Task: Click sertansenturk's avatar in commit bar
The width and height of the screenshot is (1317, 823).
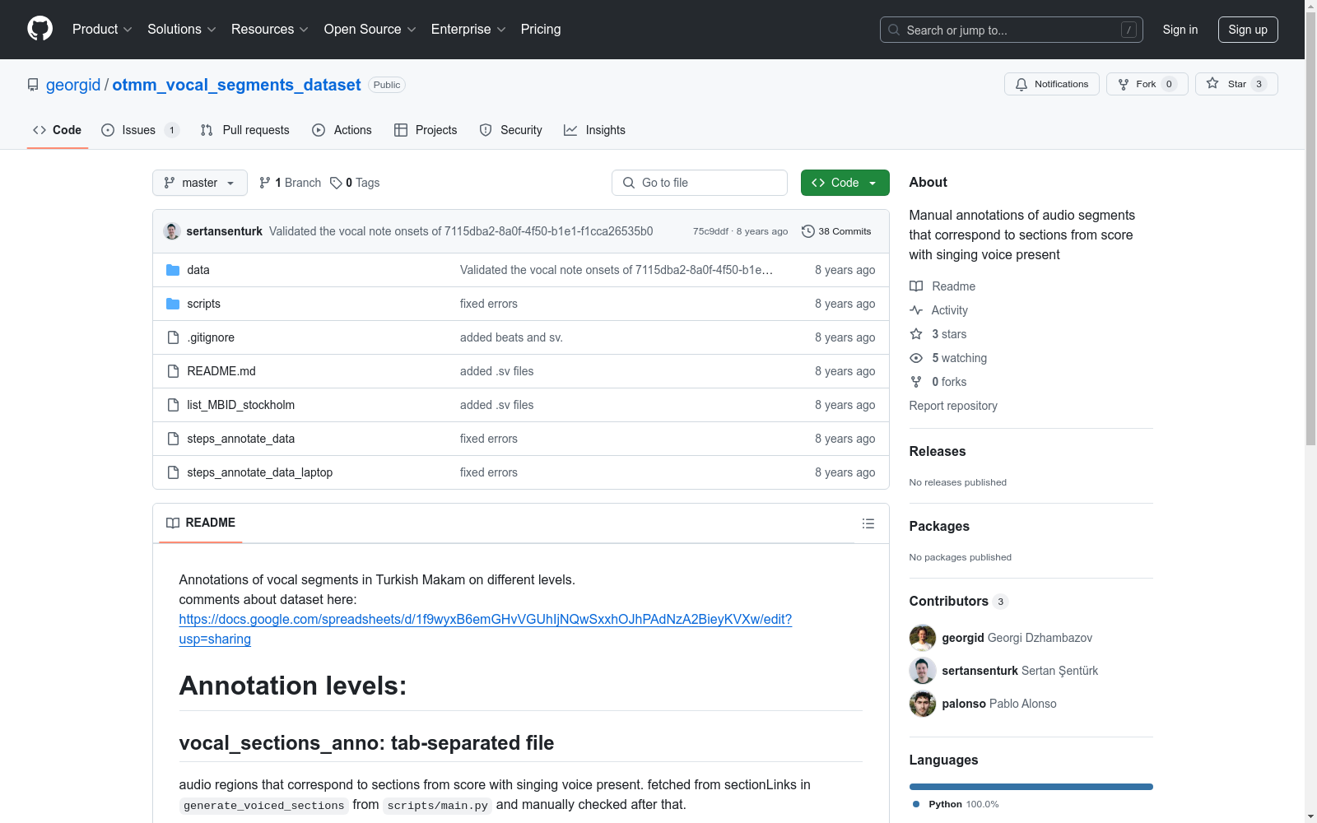Action: (x=172, y=231)
